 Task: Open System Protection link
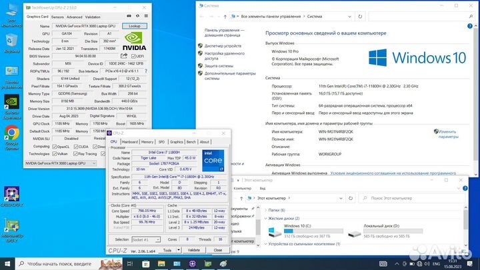219,66
